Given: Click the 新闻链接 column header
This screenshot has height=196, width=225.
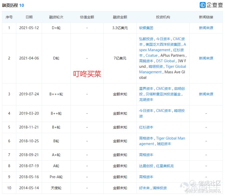Looking at the screenshot, I should (x=206, y=17).
